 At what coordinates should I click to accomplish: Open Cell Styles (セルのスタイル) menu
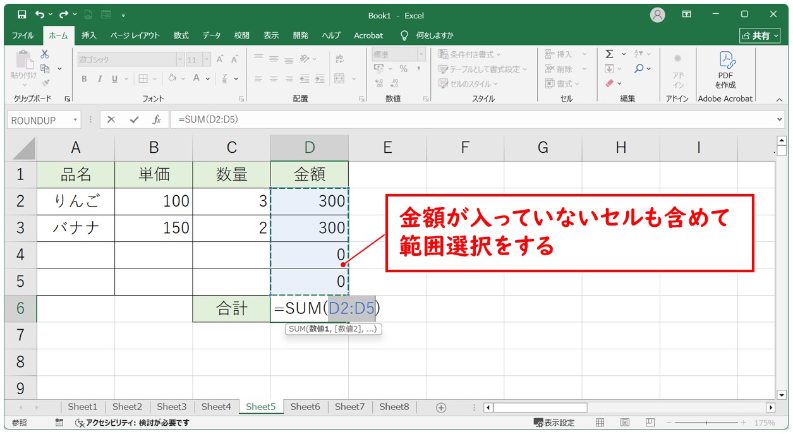click(469, 83)
